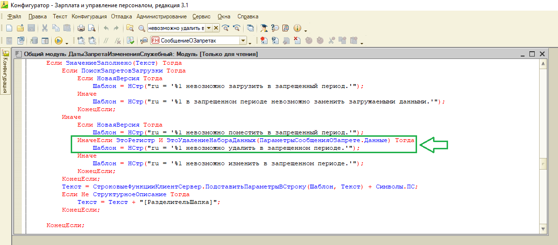Click inside the search text input field
The width and height of the screenshot is (558, 245).
(176, 28)
